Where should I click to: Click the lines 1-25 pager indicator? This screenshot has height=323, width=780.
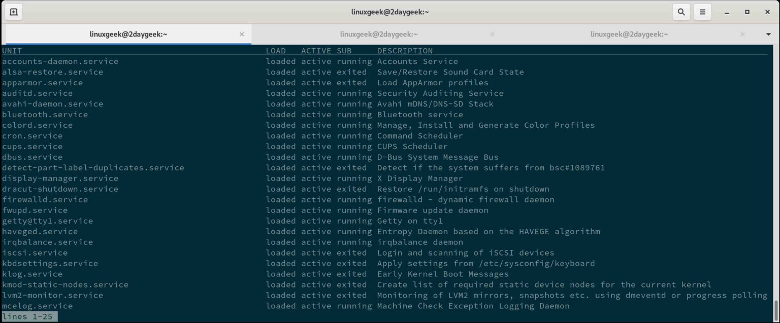[x=28, y=316]
